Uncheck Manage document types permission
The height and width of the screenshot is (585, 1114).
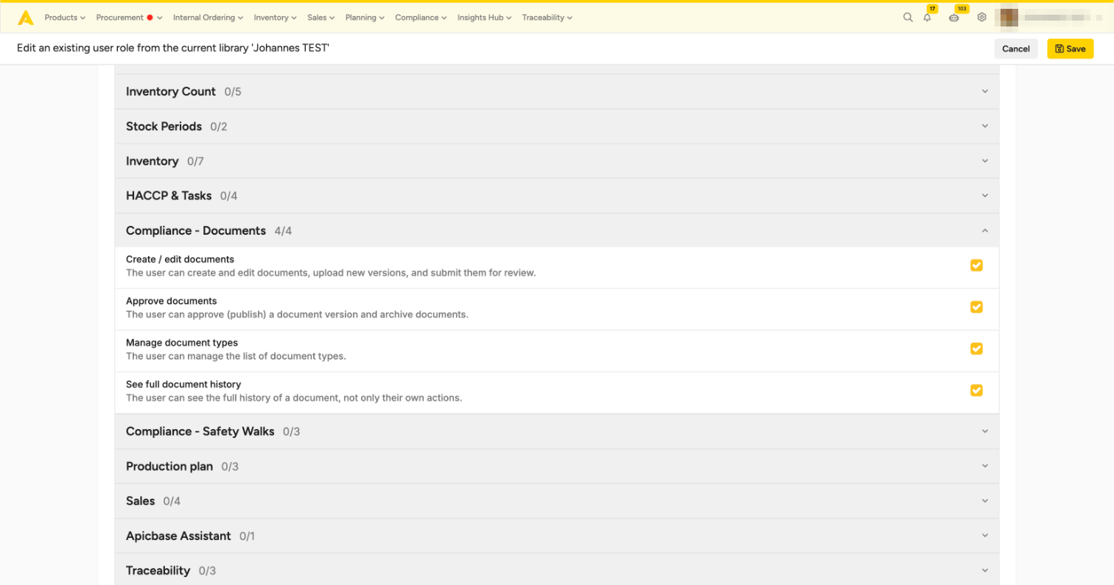tap(976, 349)
